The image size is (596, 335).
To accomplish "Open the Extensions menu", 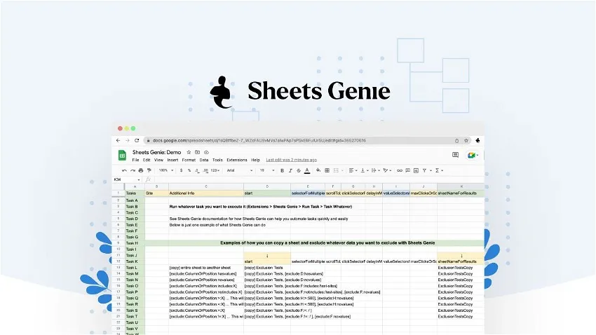I will pyautogui.click(x=237, y=160).
